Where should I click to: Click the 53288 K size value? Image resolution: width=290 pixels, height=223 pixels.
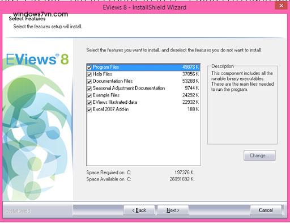click(190, 81)
